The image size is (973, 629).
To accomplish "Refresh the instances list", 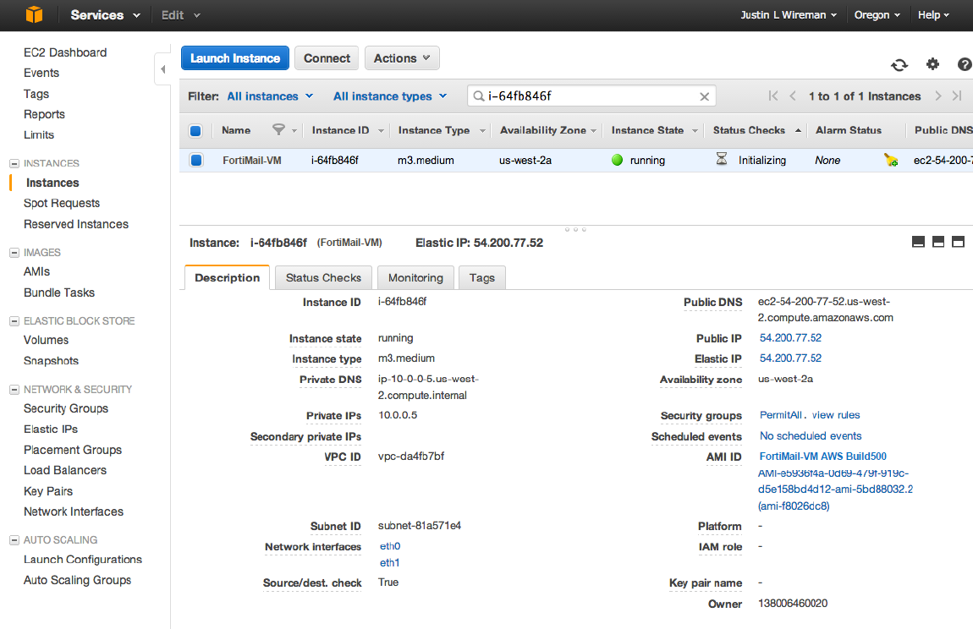I will [x=899, y=65].
